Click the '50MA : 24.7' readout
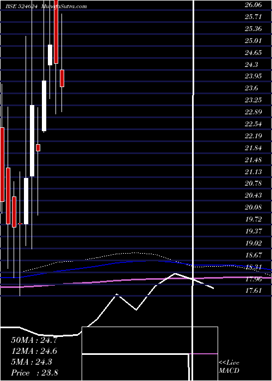Image resolution: width=272 pixels, height=381 pixels. click(34, 340)
